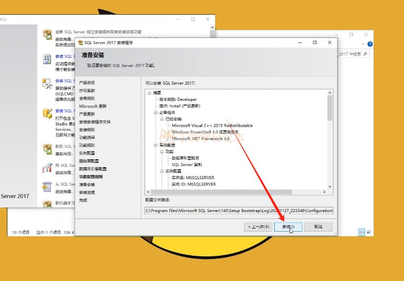
Task: Collapse the 功能 tree node
Action: point(162,152)
